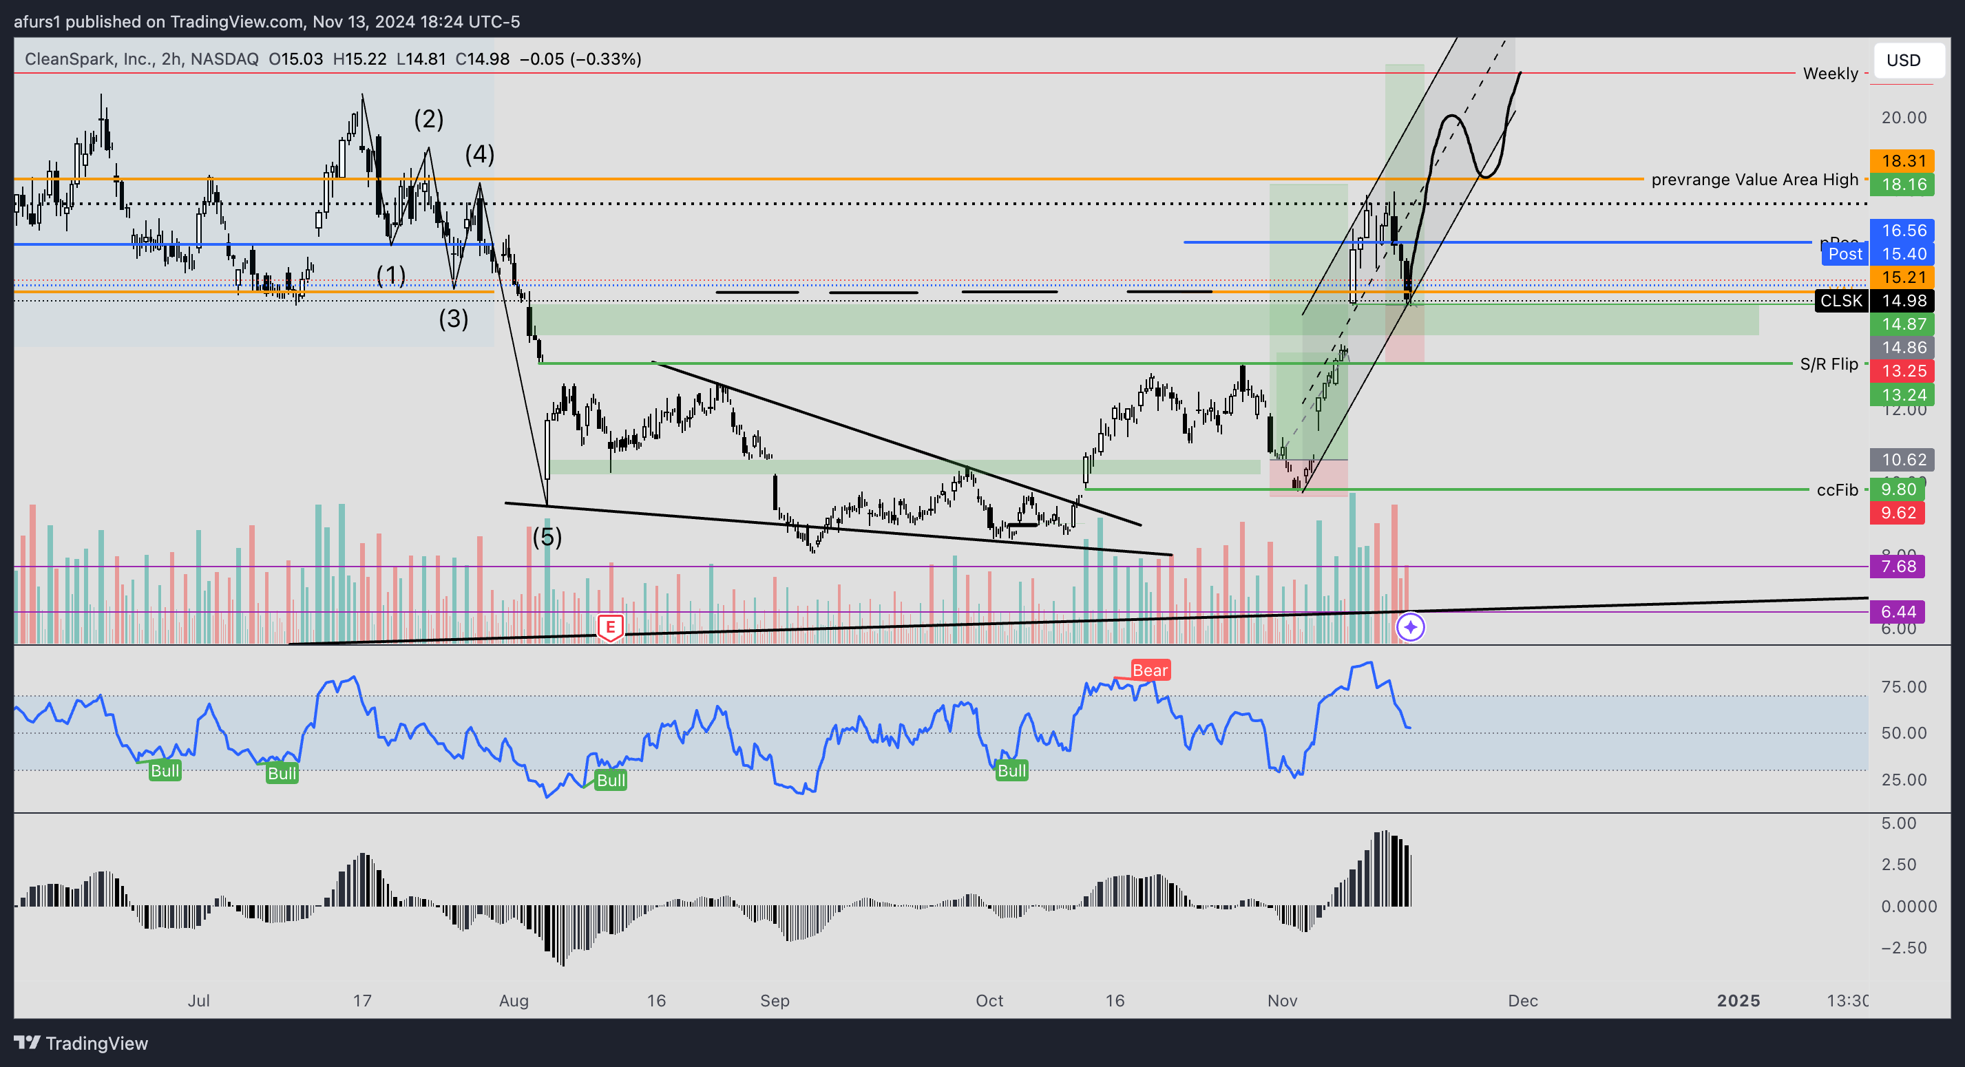Click the 50.00 RSI axis tick
Viewport: 1965px width, 1067px height.
tap(1903, 733)
